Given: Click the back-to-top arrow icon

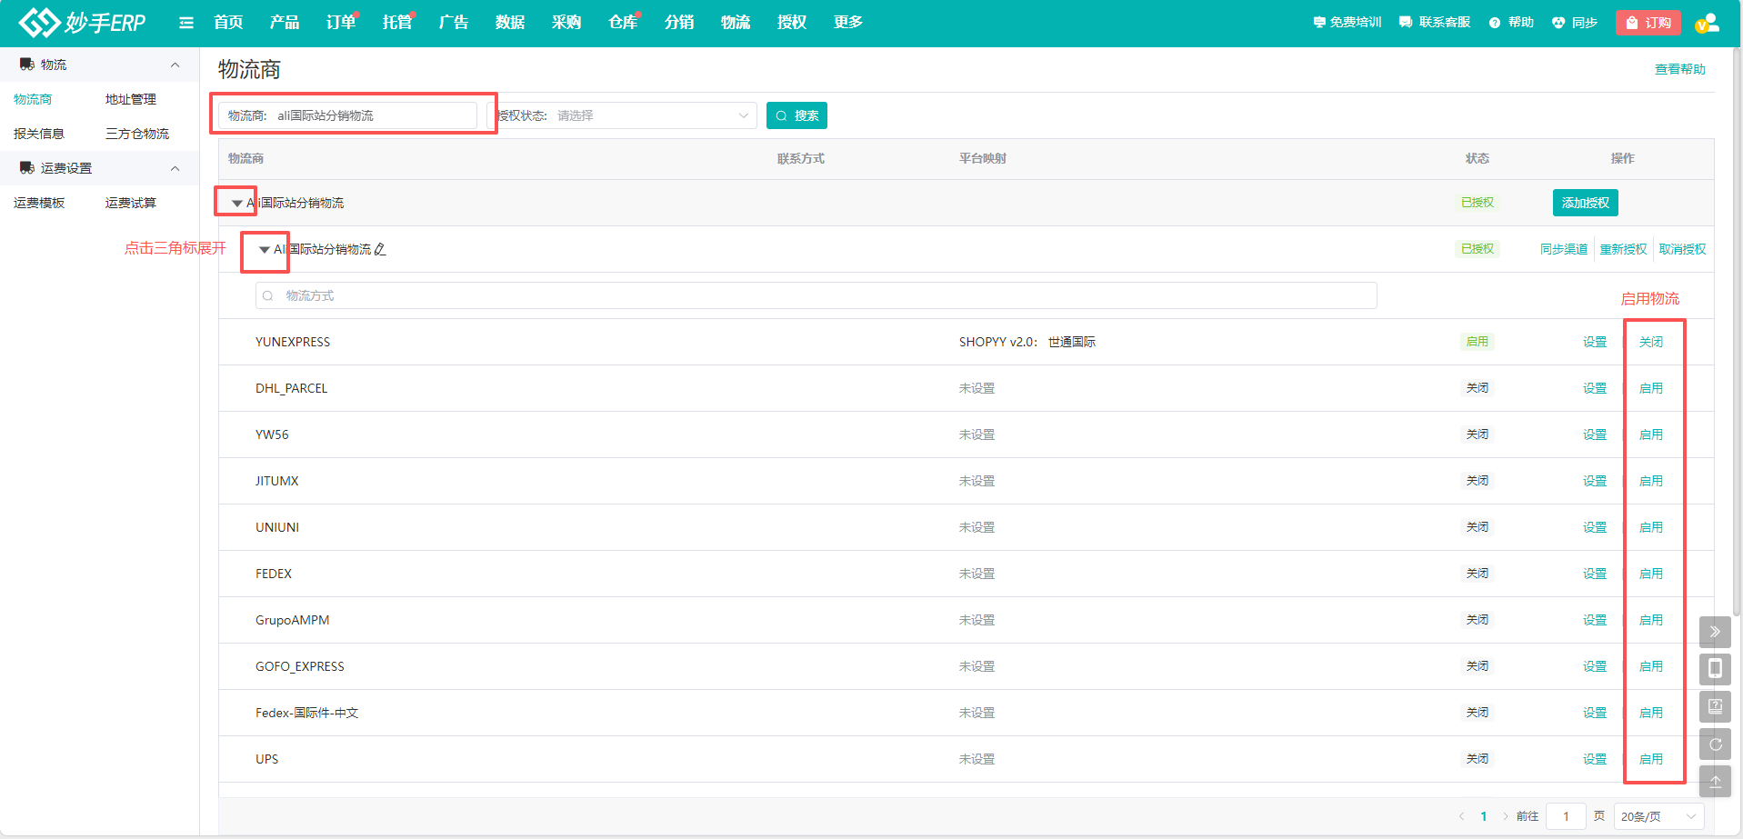Looking at the screenshot, I should click(1715, 782).
